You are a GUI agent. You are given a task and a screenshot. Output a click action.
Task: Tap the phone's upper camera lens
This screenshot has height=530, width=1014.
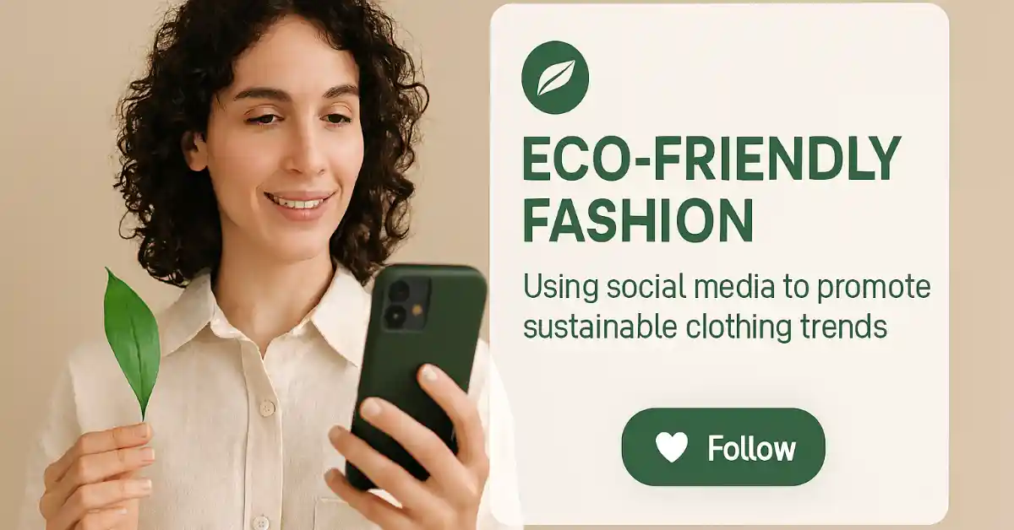pyautogui.click(x=399, y=291)
